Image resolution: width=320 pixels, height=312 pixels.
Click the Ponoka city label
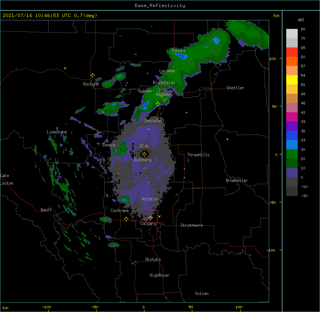(178, 50)
